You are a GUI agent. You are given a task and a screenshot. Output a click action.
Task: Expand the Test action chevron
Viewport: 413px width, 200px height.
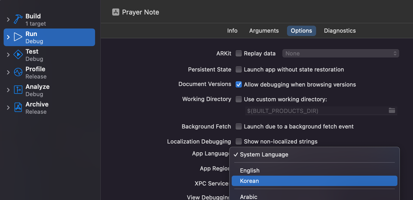tap(8, 55)
